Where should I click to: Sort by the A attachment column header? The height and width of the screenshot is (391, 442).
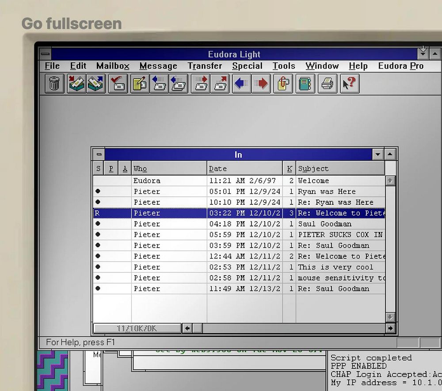125,169
